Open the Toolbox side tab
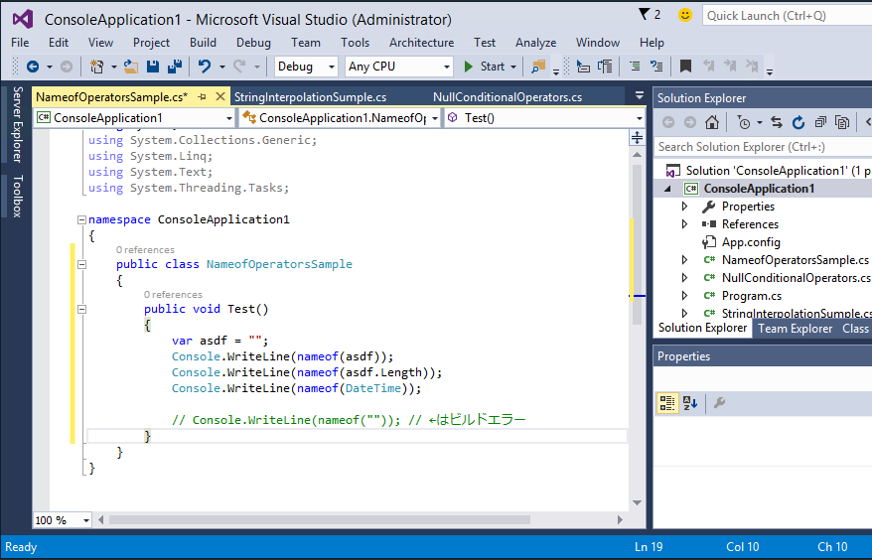 [x=17, y=196]
